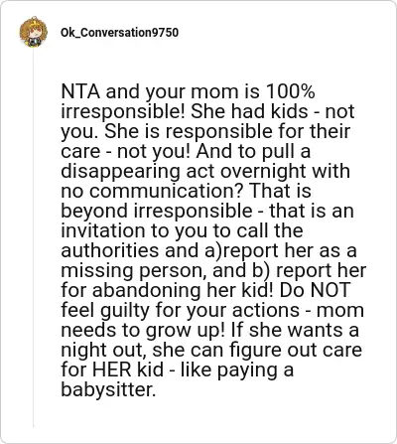Visit the Ok_Conversation9750 user profile
The width and height of the screenshot is (397, 444).
point(119,33)
